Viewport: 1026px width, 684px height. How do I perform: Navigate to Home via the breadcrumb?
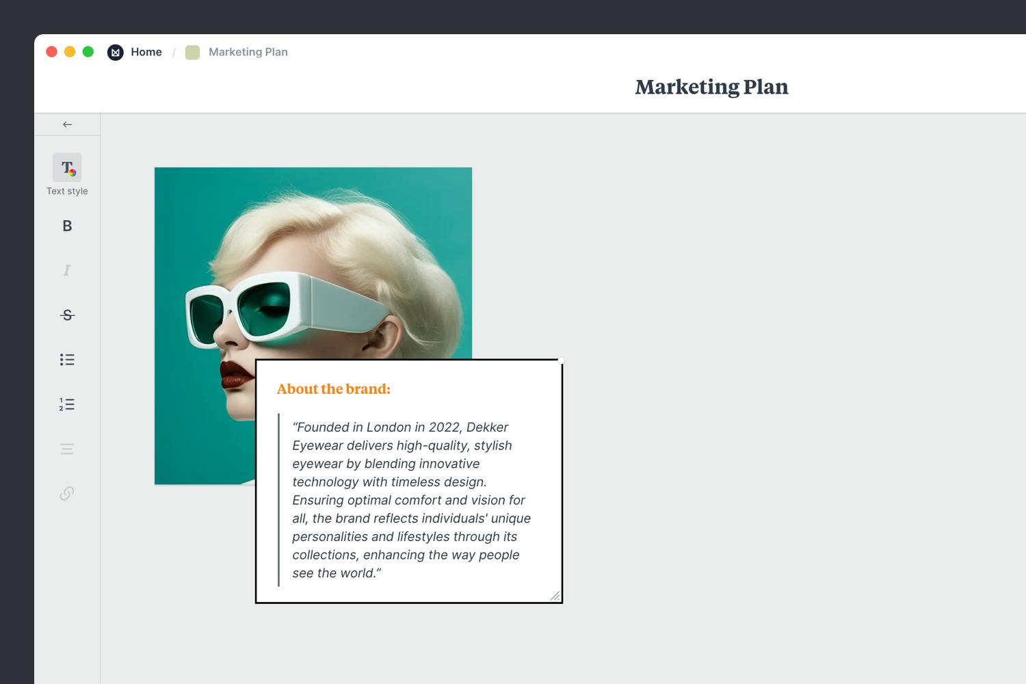tap(146, 52)
